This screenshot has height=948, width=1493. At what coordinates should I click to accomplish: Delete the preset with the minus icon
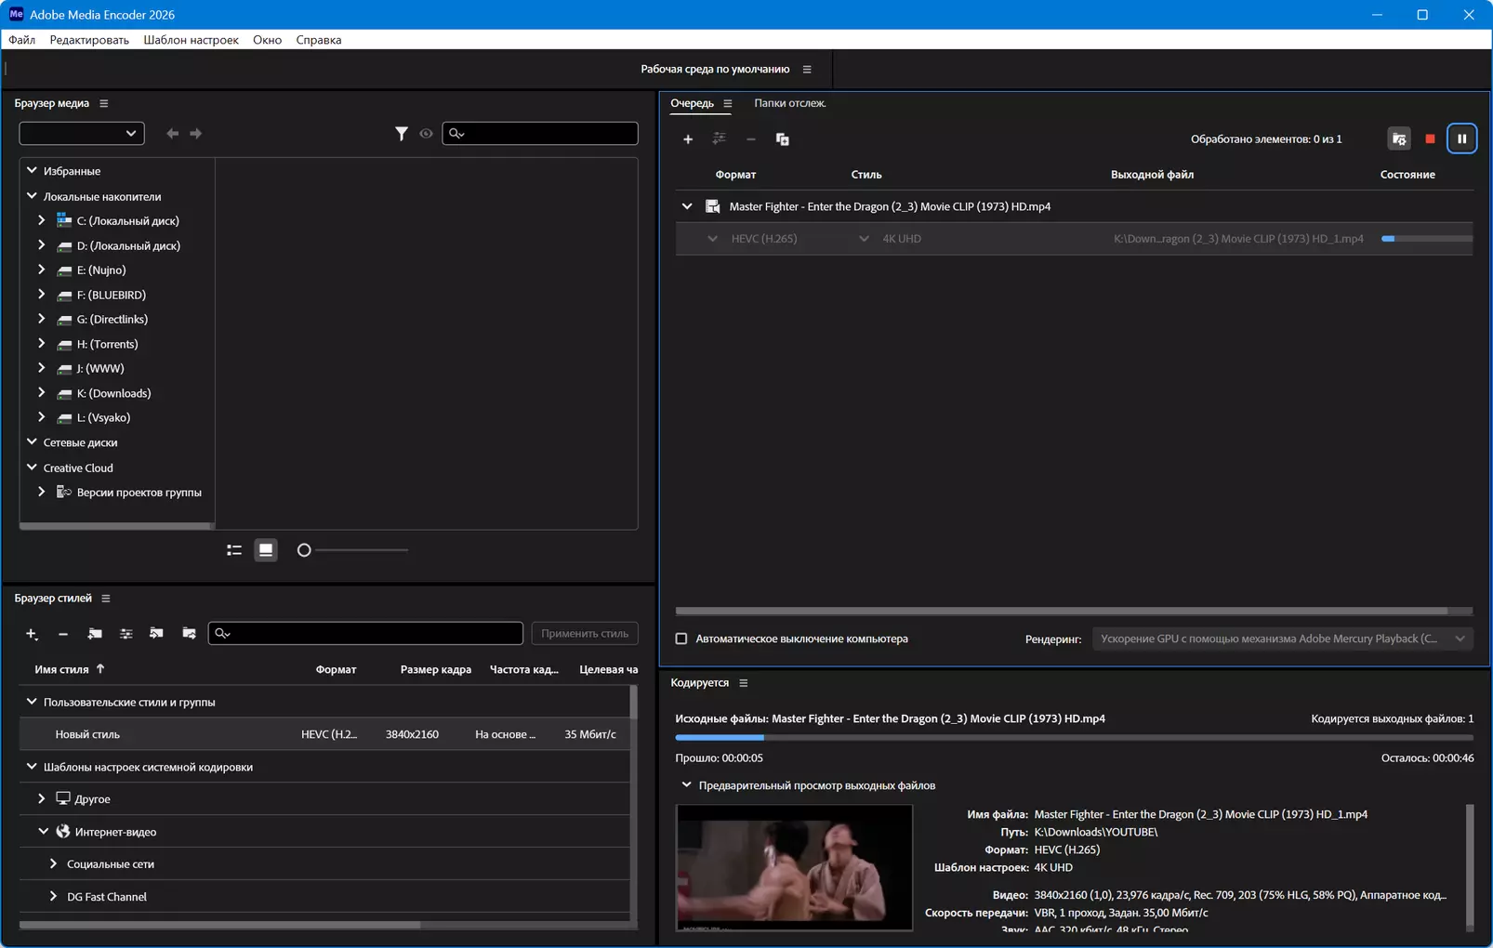coord(63,634)
